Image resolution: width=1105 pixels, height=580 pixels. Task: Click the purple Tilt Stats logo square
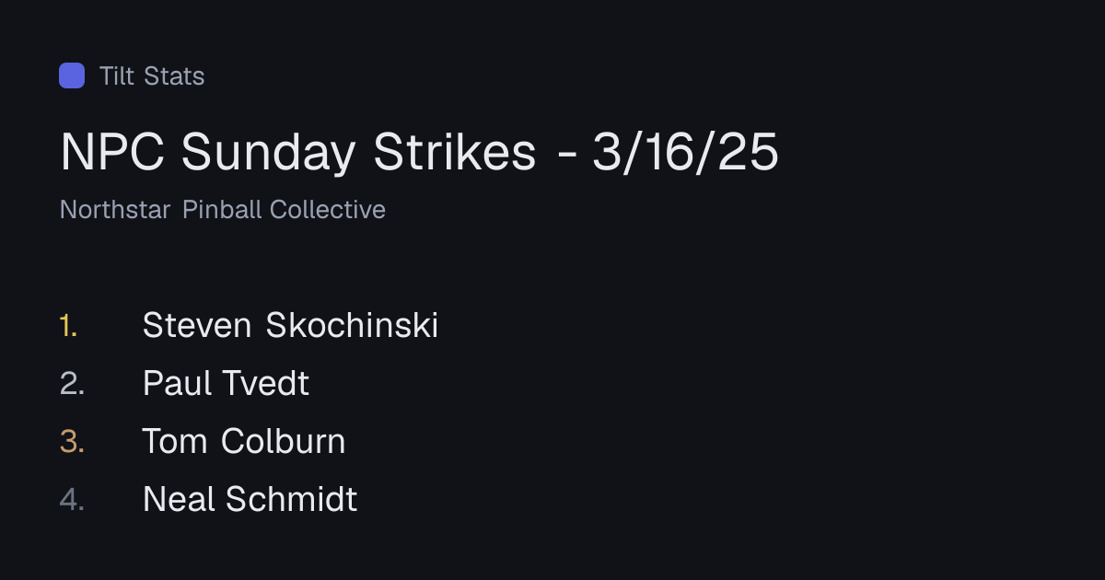pyautogui.click(x=72, y=75)
